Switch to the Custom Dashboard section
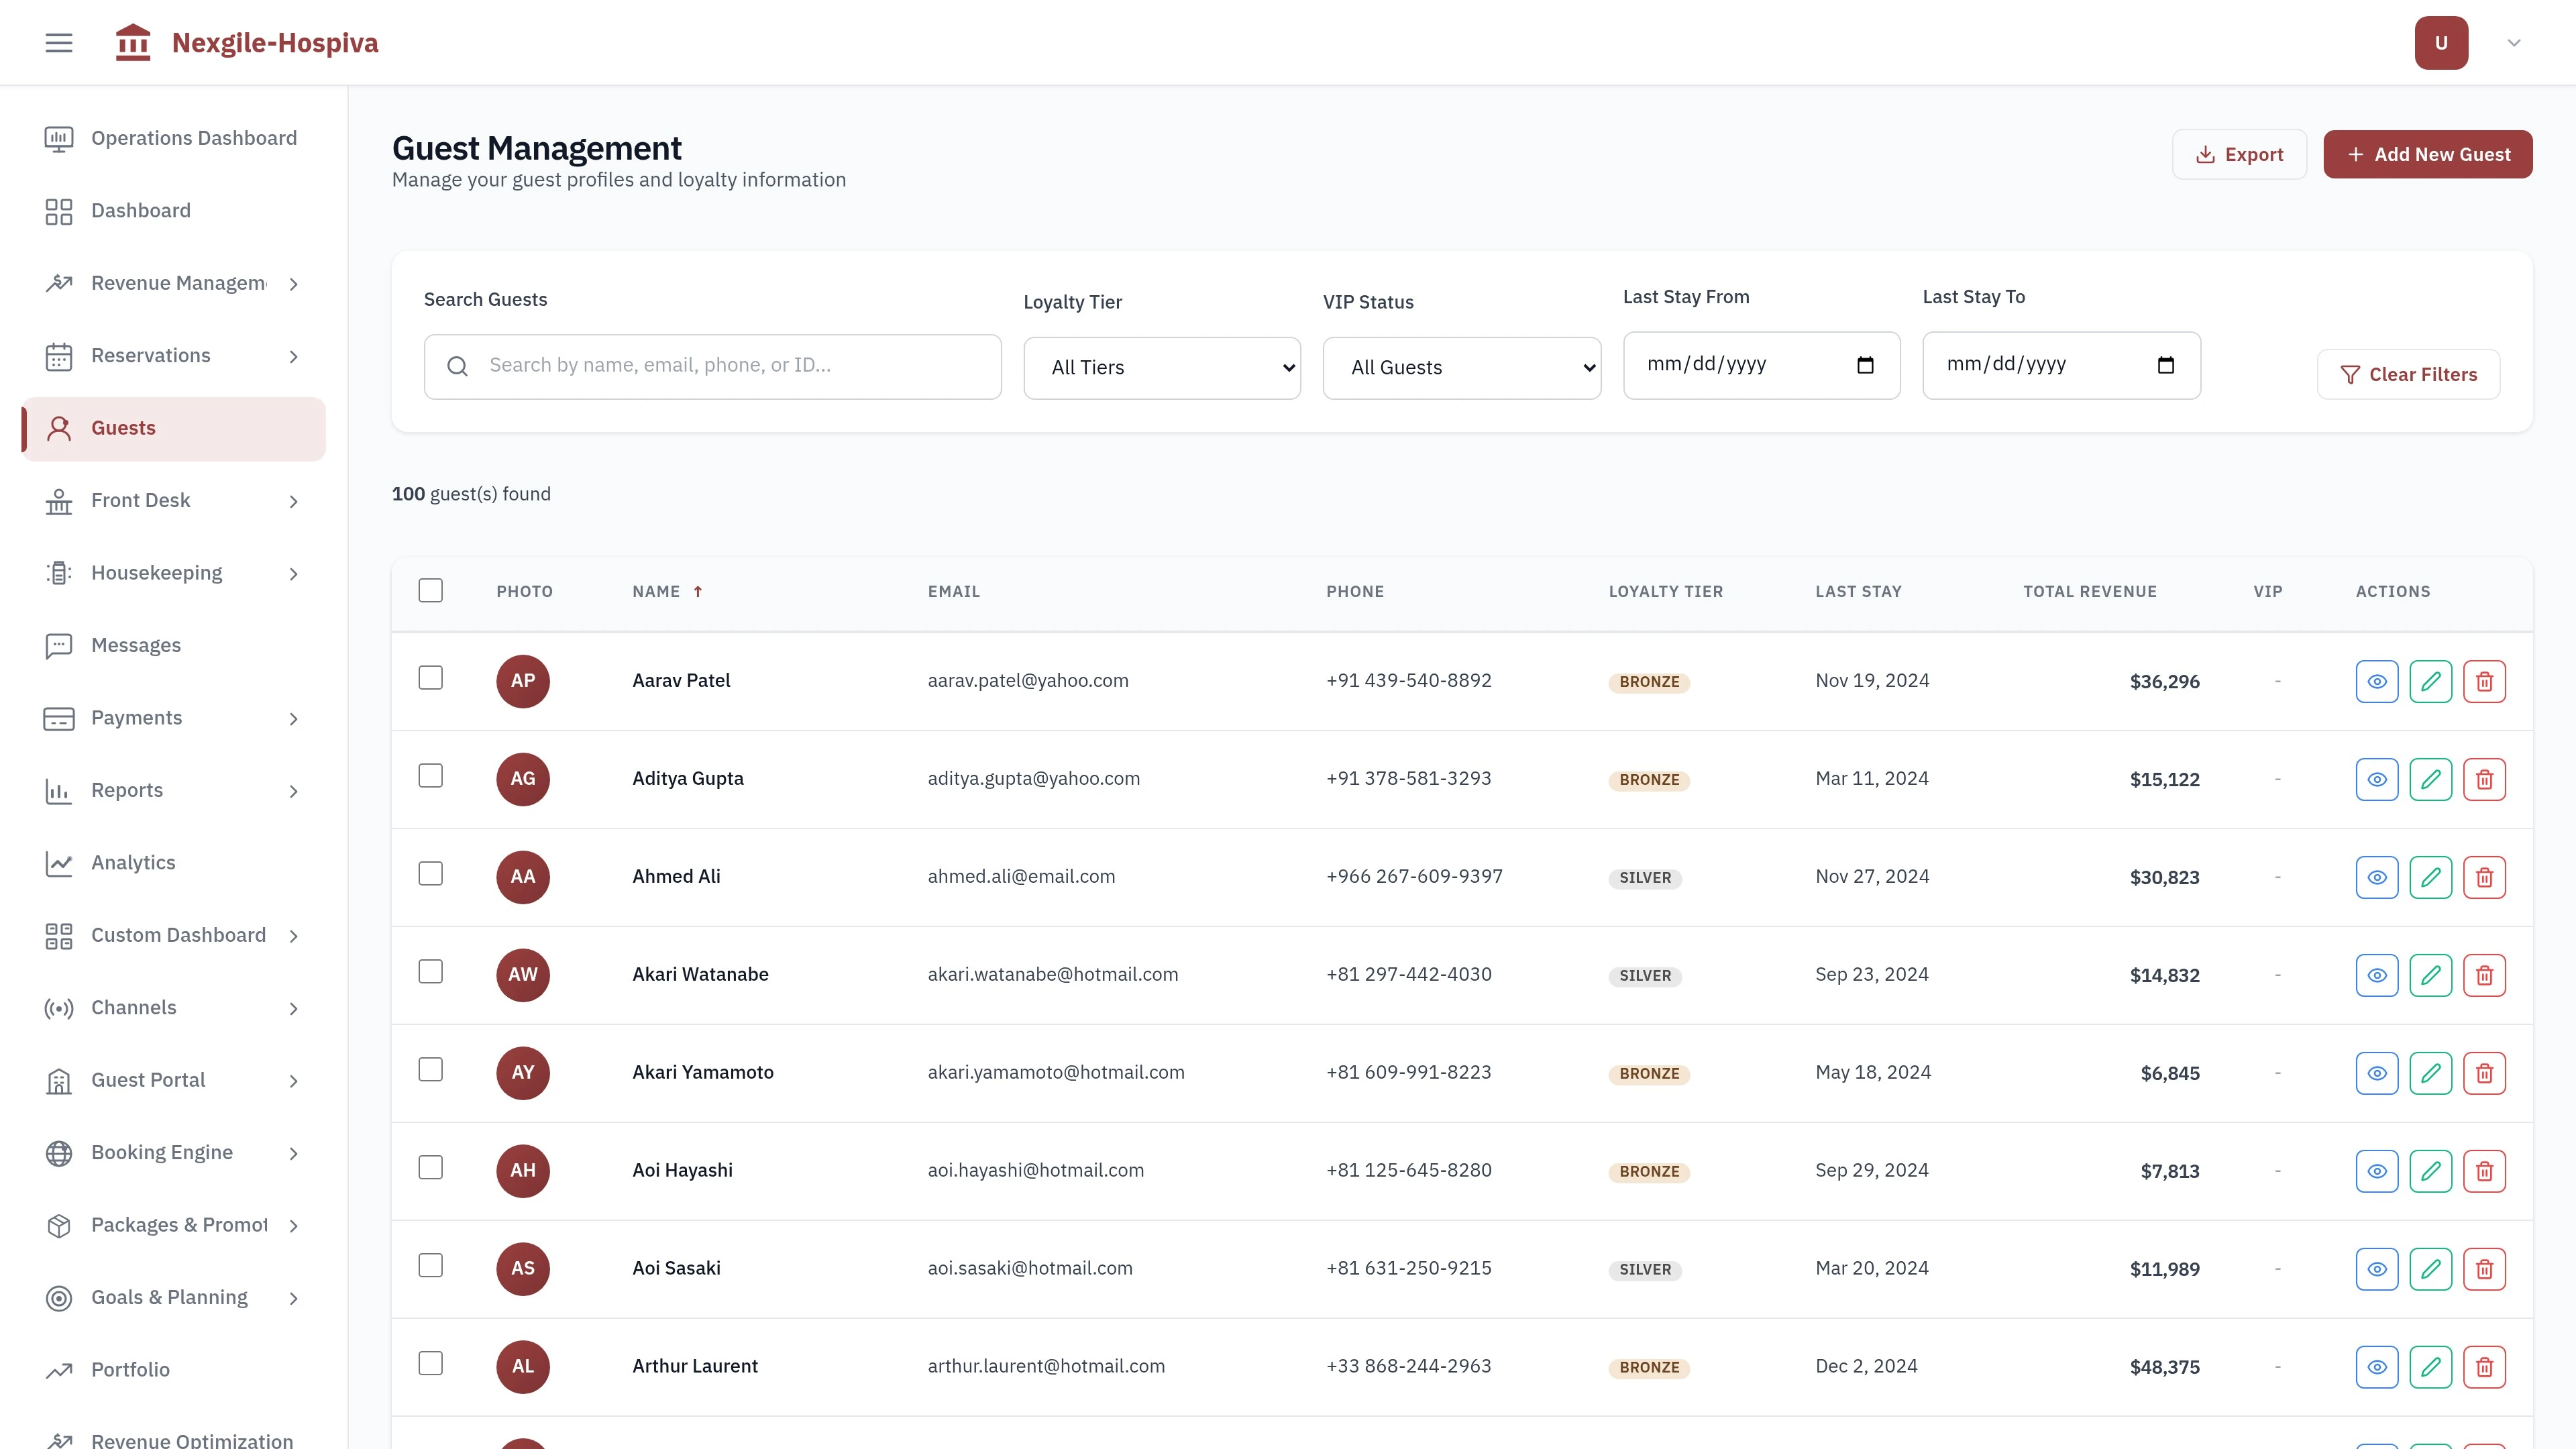Viewport: 2576px width, 1449px height. click(x=178, y=935)
